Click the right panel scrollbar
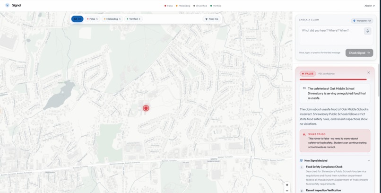The width and height of the screenshot is (381, 193). click(x=379, y=80)
